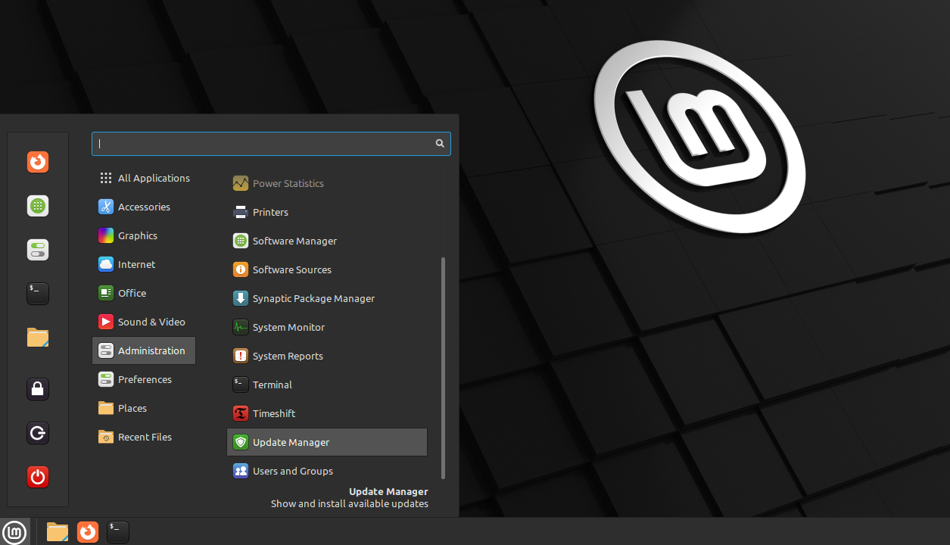Screen dimensions: 950x545
Task: Launch Power Statistics from the application list
Action: pos(327,183)
